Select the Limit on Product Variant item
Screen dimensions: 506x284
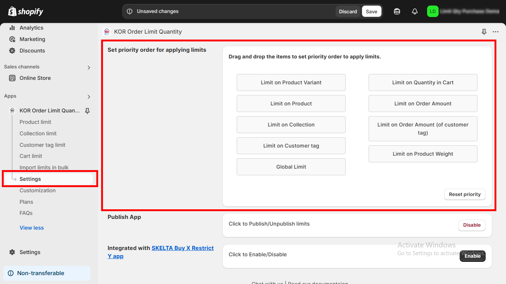[291, 82]
